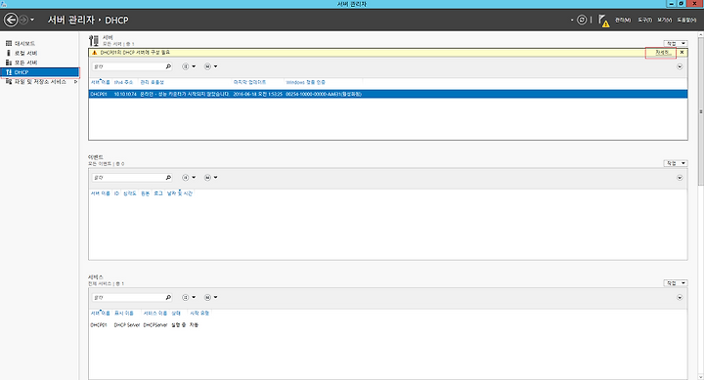Click the dashboard grid icon in sidebar
Screen dimensions: 704x380
tap(9, 44)
